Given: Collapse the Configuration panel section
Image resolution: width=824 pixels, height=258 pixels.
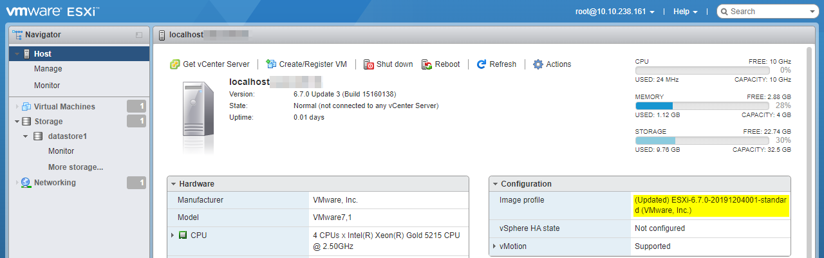Looking at the screenshot, I should 494,184.
